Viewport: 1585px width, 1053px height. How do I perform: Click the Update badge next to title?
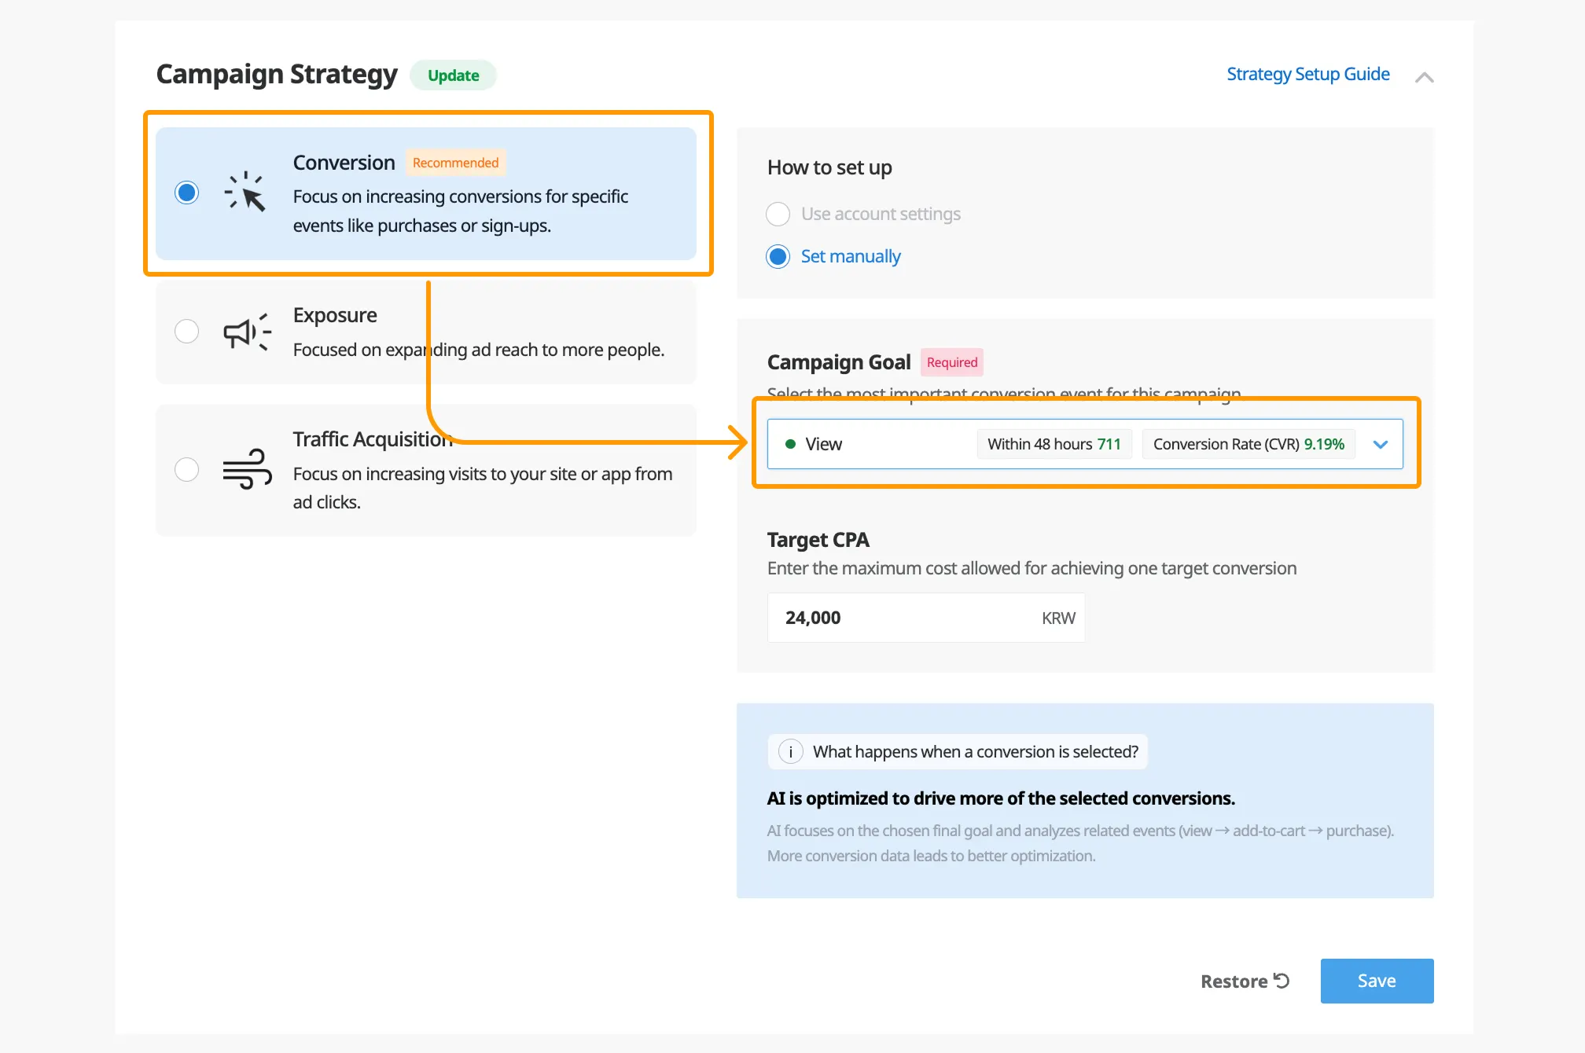(453, 75)
